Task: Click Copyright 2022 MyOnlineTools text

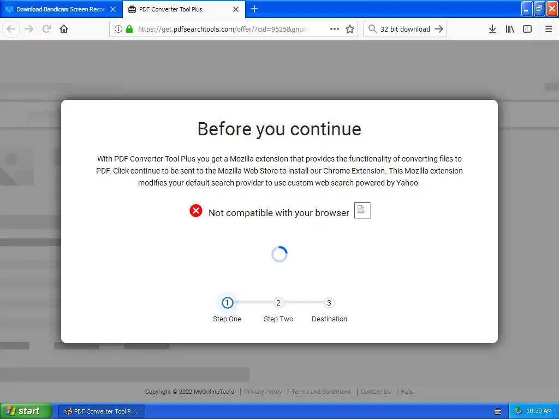Action: click(x=189, y=392)
